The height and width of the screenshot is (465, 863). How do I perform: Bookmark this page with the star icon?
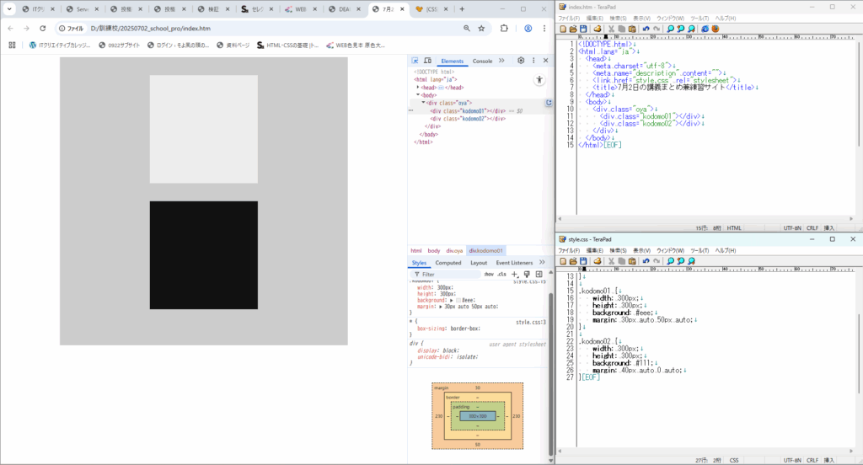click(481, 28)
